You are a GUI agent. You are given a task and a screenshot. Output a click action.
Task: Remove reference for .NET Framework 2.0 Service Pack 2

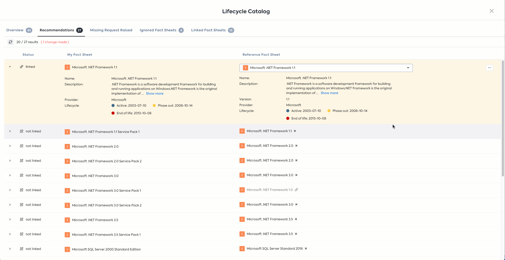296,160
